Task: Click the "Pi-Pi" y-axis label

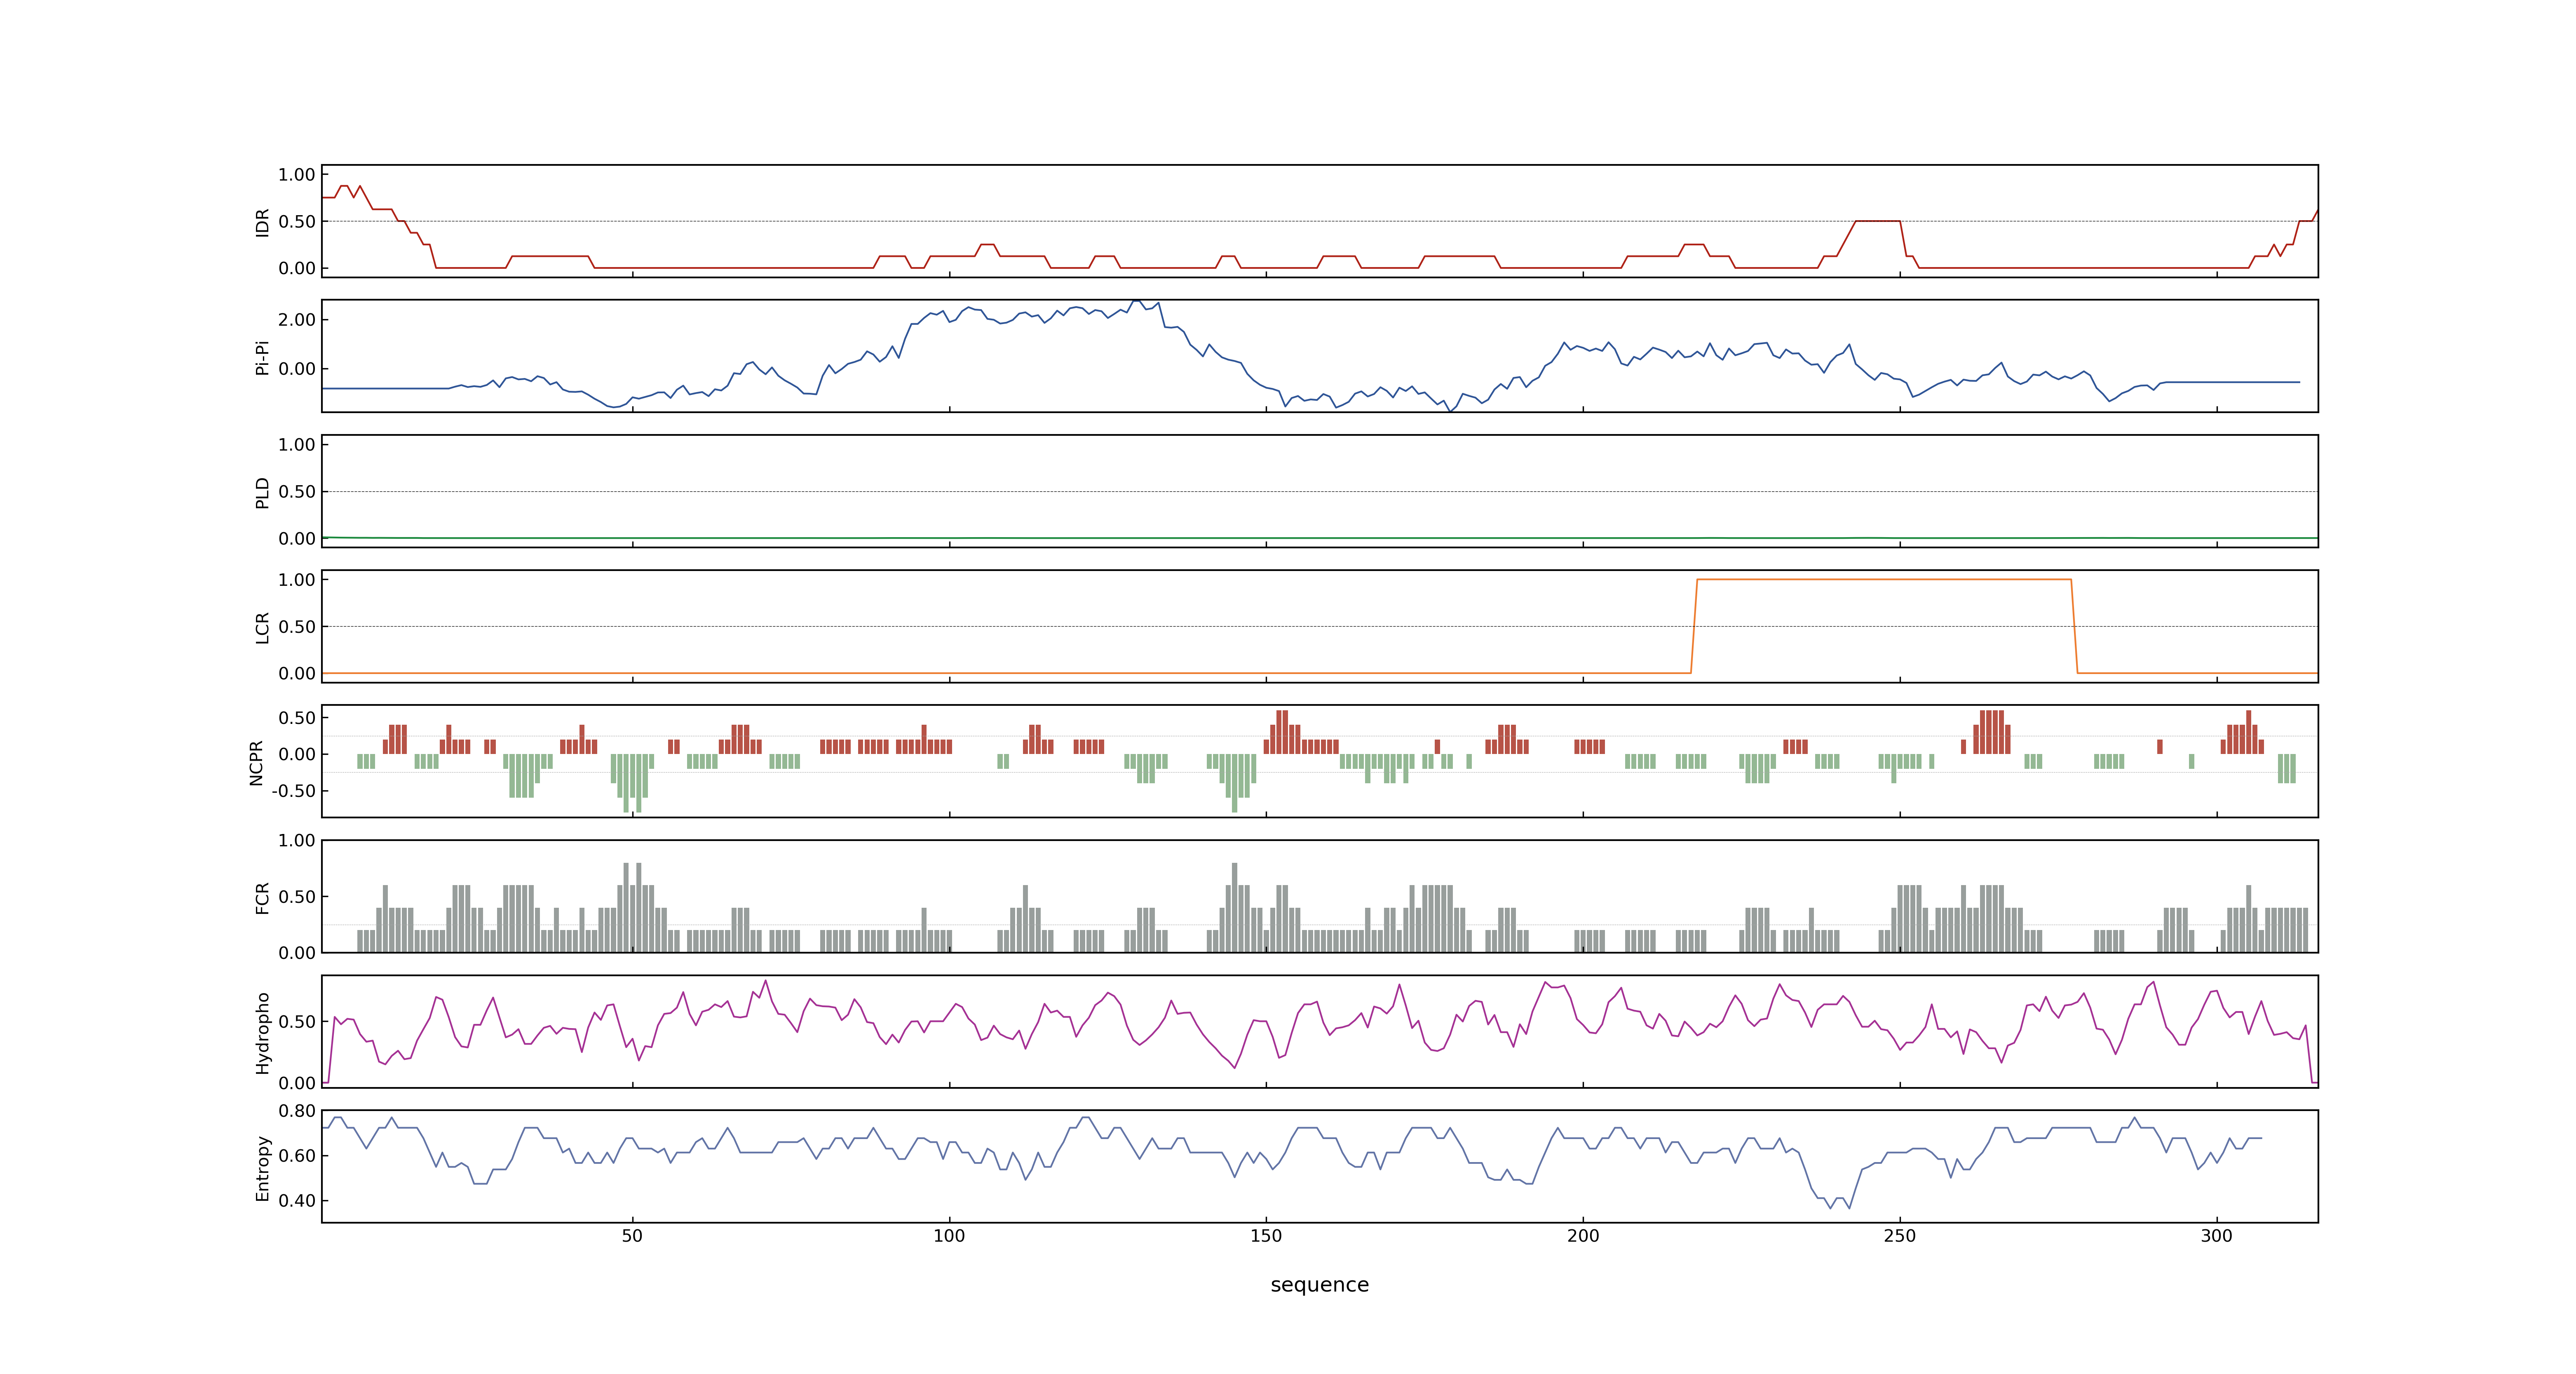Action: (262, 357)
